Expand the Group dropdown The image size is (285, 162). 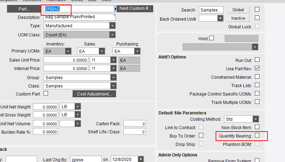tap(112, 77)
